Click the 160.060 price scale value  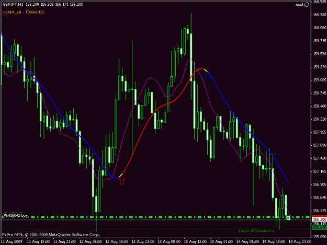coord(320,28)
